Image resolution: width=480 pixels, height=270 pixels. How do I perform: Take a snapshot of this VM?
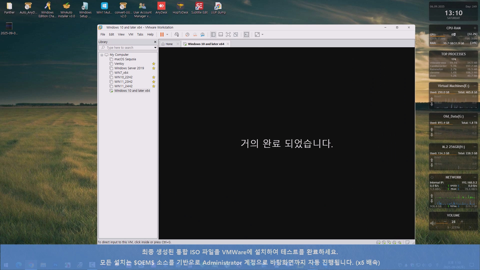pyautogui.click(x=187, y=34)
